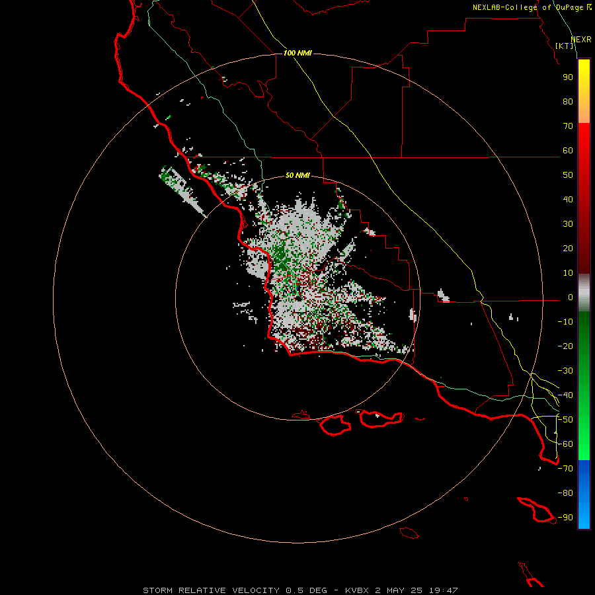This screenshot has width=595, height=595.
Task: Click the '70' label on the velocity scale
Action: point(568,126)
